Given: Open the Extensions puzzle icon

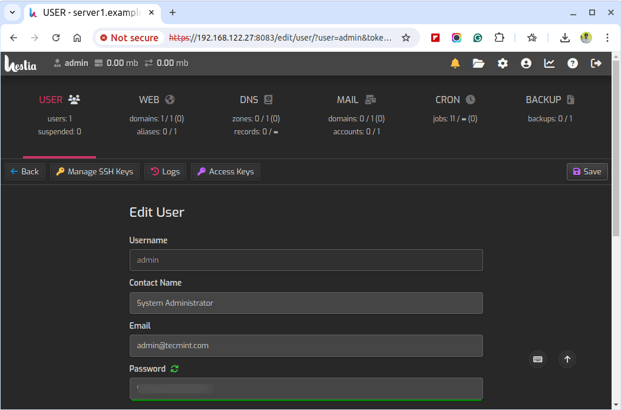Looking at the screenshot, I should 500,38.
